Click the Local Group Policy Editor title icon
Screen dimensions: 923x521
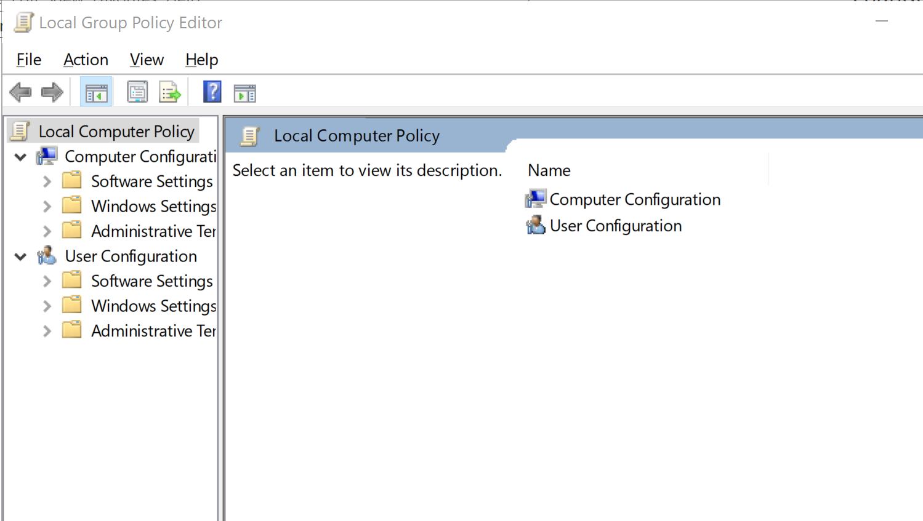click(x=23, y=23)
